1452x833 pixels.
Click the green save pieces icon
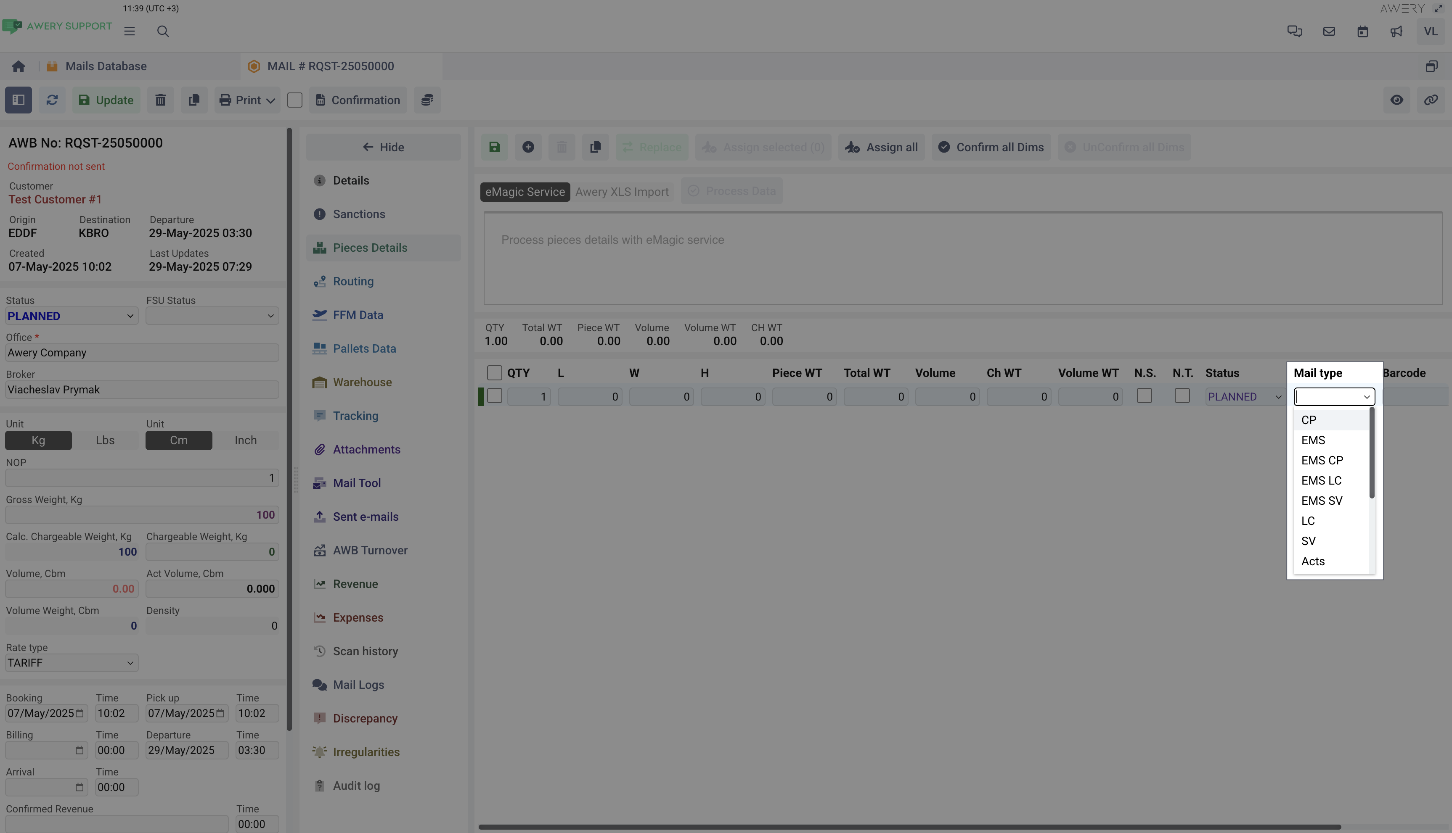pyautogui.click(x=494, y=147)
